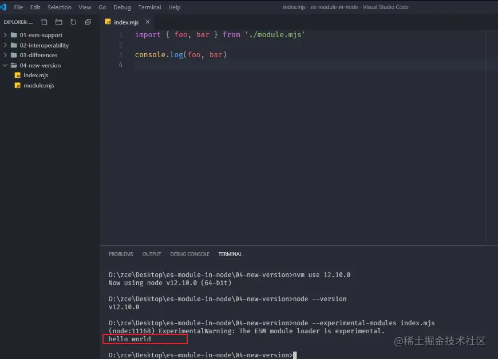Open the File menu
Viewport: 498px width, 359px height.
(18, 7)
